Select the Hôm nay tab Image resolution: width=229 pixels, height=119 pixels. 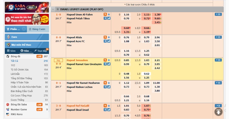[26, 51]
